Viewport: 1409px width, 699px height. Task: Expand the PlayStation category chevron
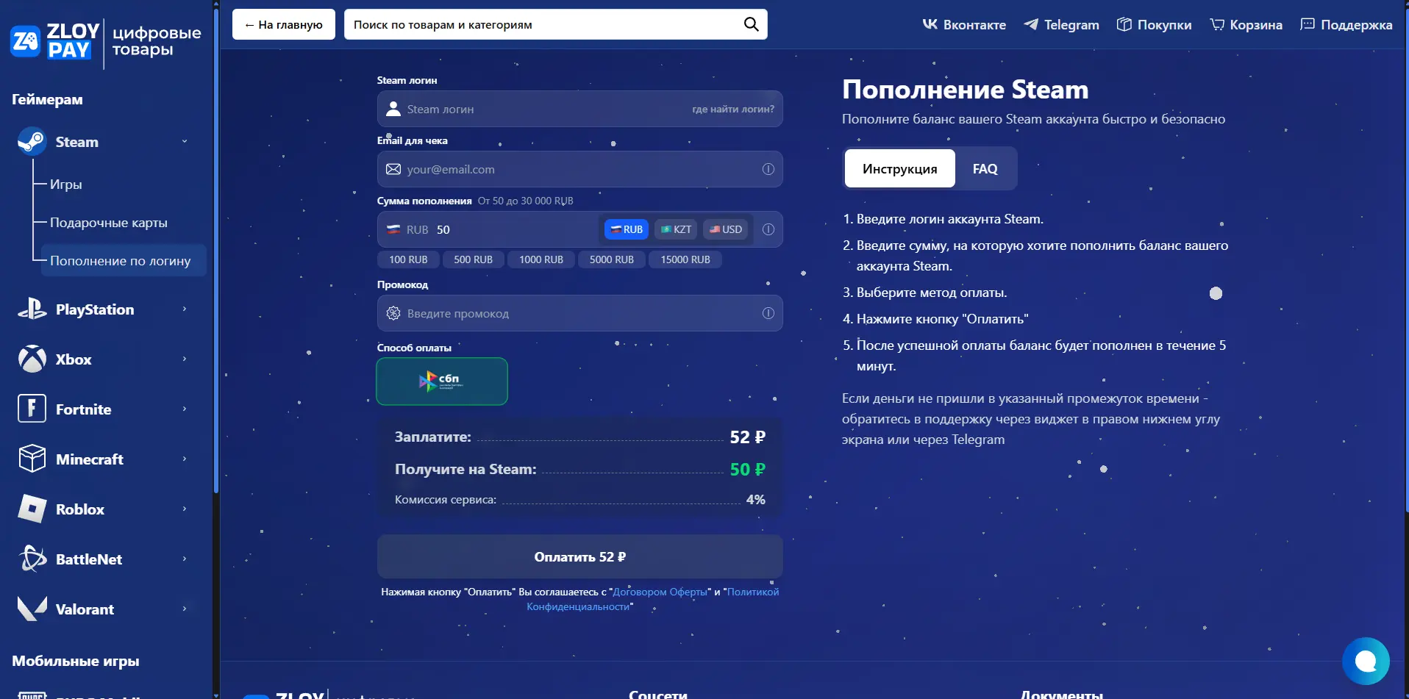185,309
